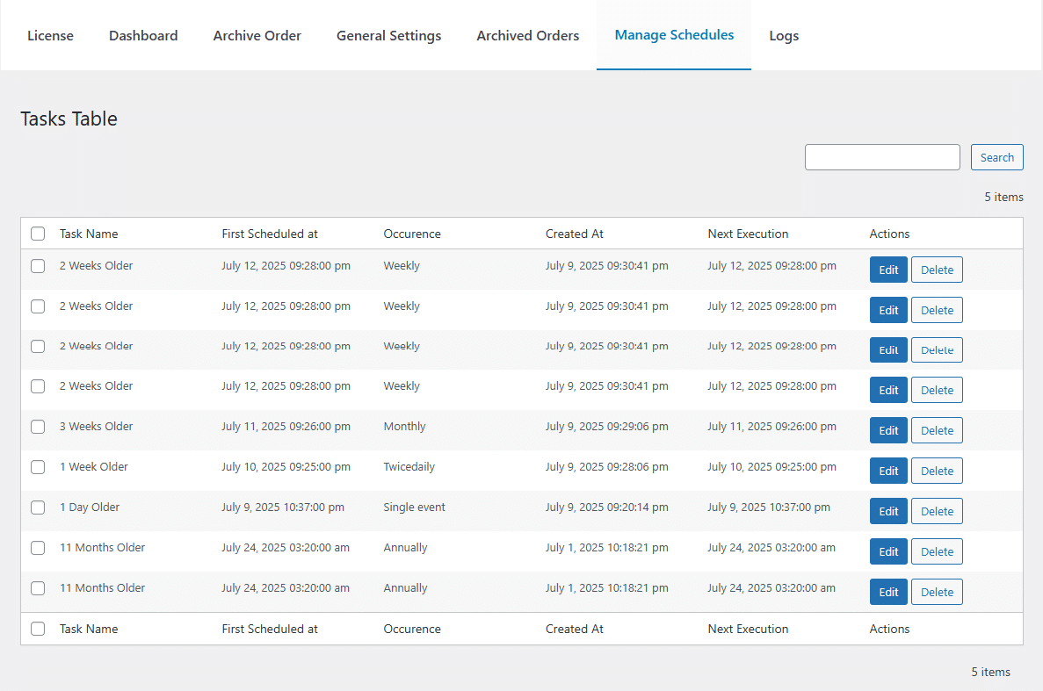The width and height of the screenshot is (1043, 691).
Task: Click the Search button
Action: pyautogui.click(x=997, y=157)
